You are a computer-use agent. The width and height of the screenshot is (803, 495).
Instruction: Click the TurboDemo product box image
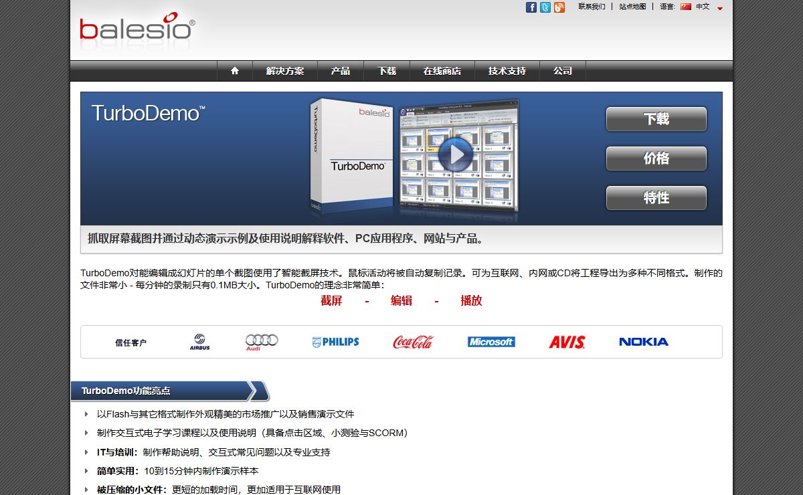pos(352,157)
